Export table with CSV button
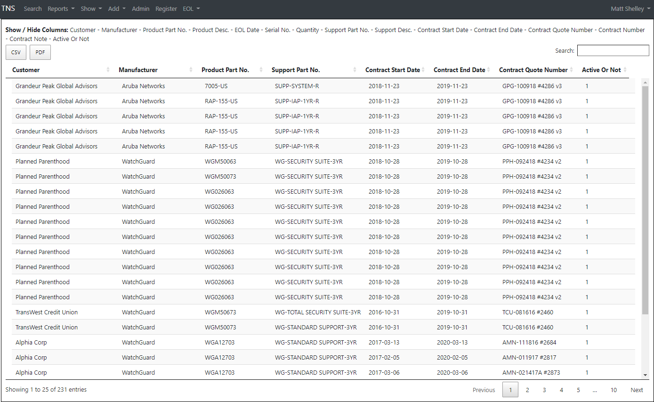 click(x=16, y=52)
